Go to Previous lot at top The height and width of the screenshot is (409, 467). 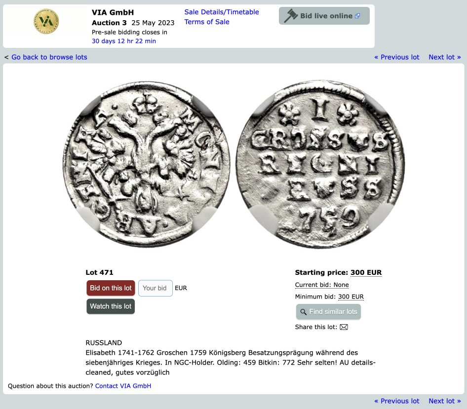pos(397,57)
